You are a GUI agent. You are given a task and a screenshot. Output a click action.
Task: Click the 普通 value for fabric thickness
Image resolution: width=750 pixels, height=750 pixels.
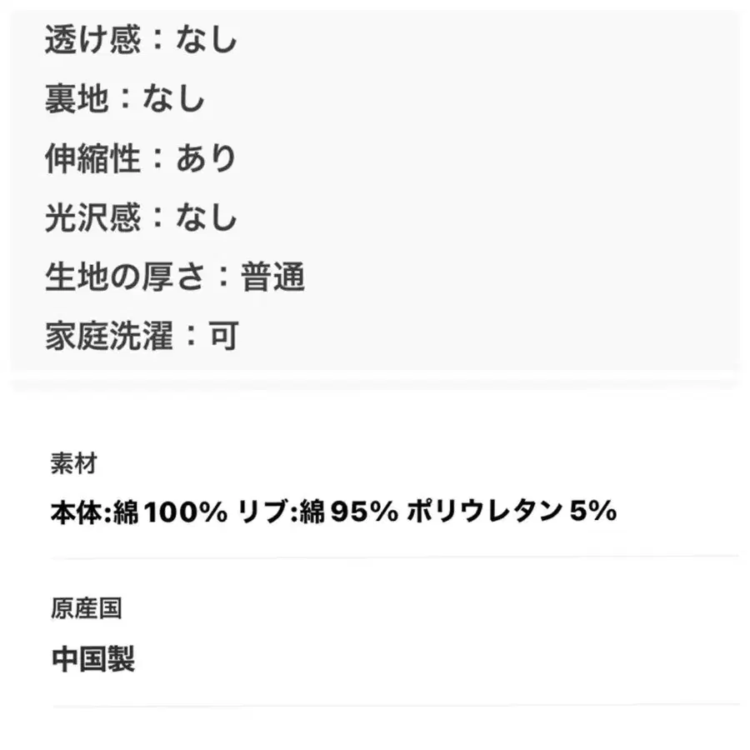tap(272, 277)
